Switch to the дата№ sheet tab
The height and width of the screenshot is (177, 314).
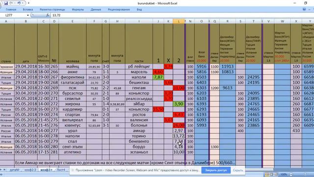(x=15, y=170)
